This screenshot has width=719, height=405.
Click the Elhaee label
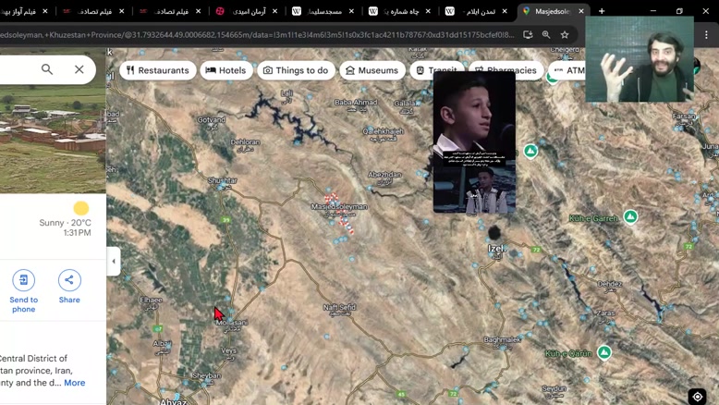[151, 300]
